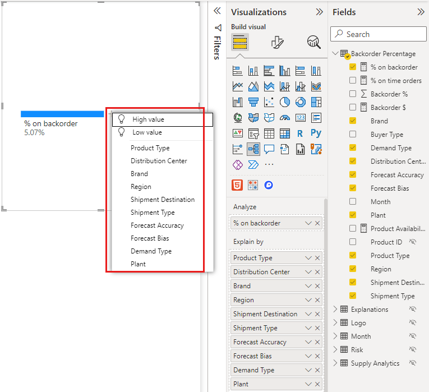Image resolution: width=429 pixels, height=392 pixels.
Task: Open more visuals ellipsis
Action: coord(269,164)
